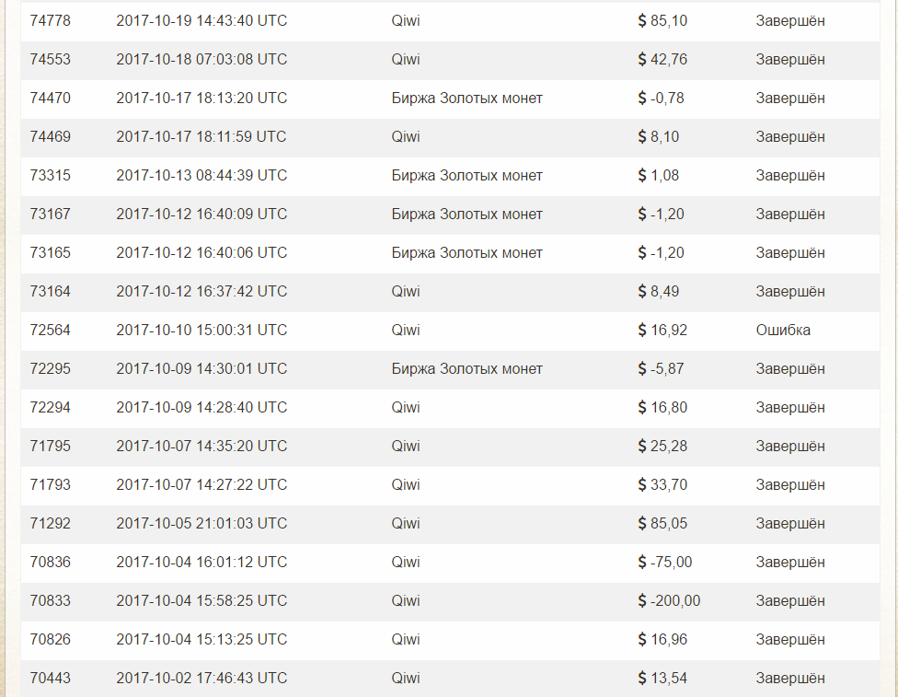This screenshot has width=898, height=697.
Task: Select the date 2017-10-13 08:44:39 UTC
Action: [x=201, y=175]
